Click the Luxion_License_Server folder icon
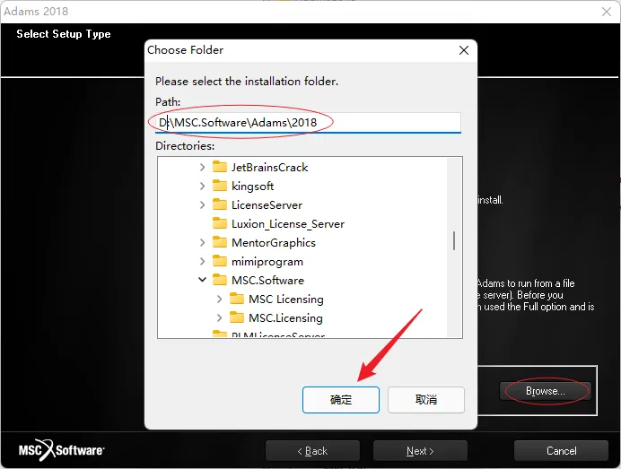Image resolution: width=621 pixels, height=469 pixels. (x=220, y=223)
